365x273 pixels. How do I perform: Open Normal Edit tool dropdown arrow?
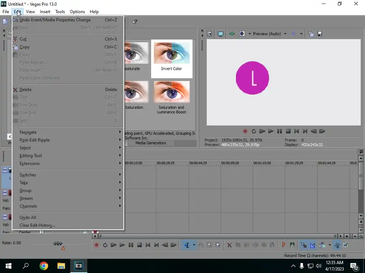194,245
